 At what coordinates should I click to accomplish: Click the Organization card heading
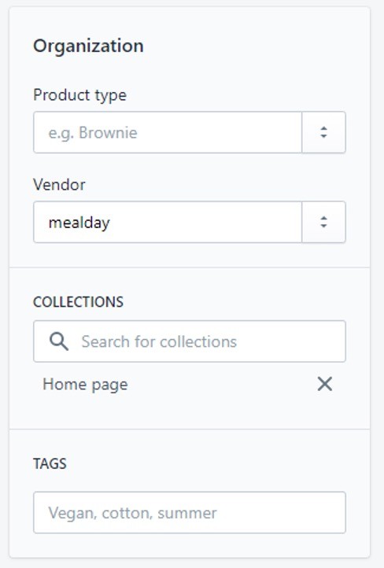pyautogui.click(x=88, y=46)
